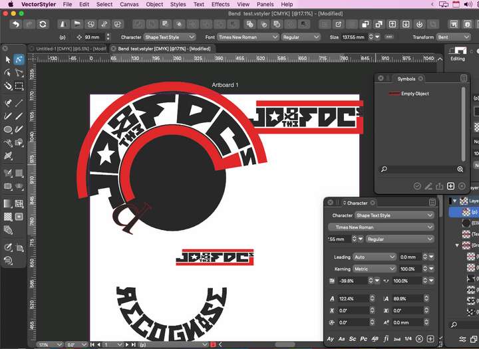The height and width of the screenshot is (349, 479).
Task: Select the Gradient tool
Action: point(7,203)
